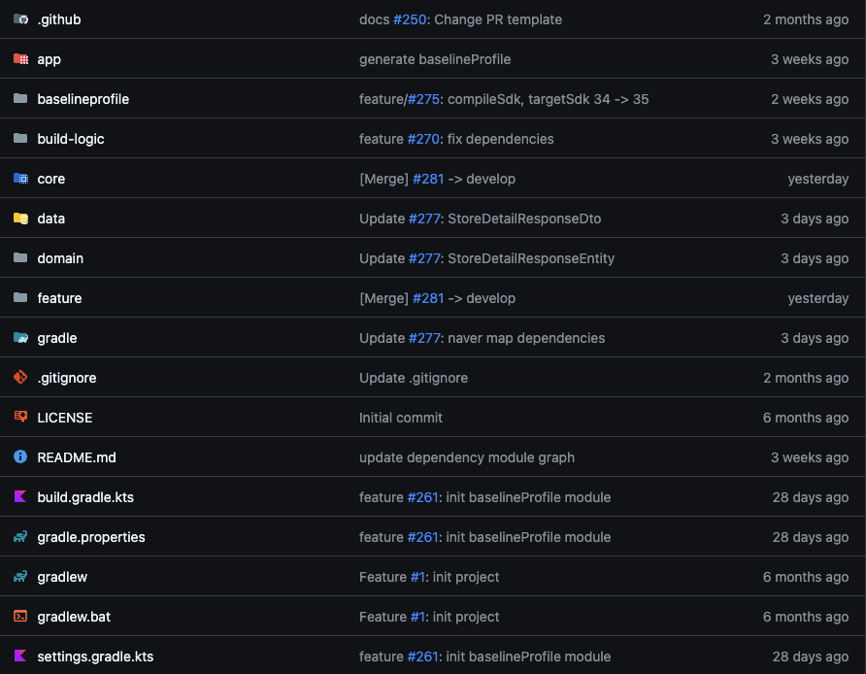Click '2 weeks ago' timestamp
This screenshot has height=674, width=866.
click(x=811, y=99)
